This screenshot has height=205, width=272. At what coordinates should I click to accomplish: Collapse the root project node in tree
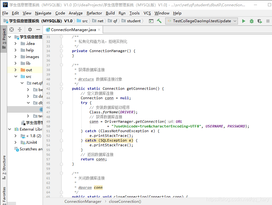[x=10, y=37]
